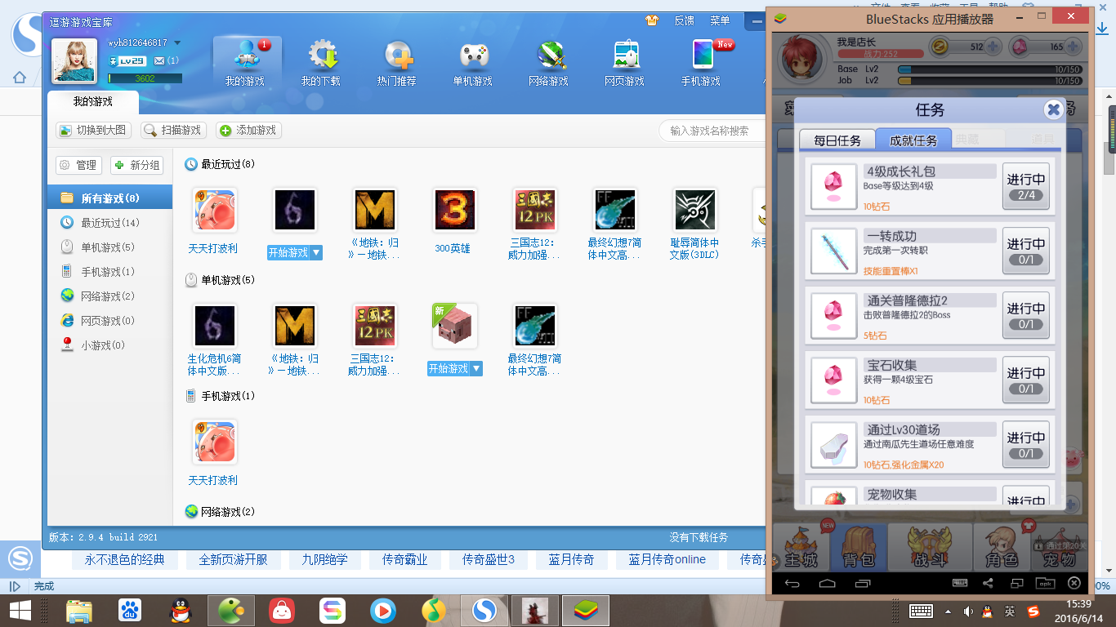Click BlueStacks Android back button
The image size is (1116, 627).
point(792,583)
